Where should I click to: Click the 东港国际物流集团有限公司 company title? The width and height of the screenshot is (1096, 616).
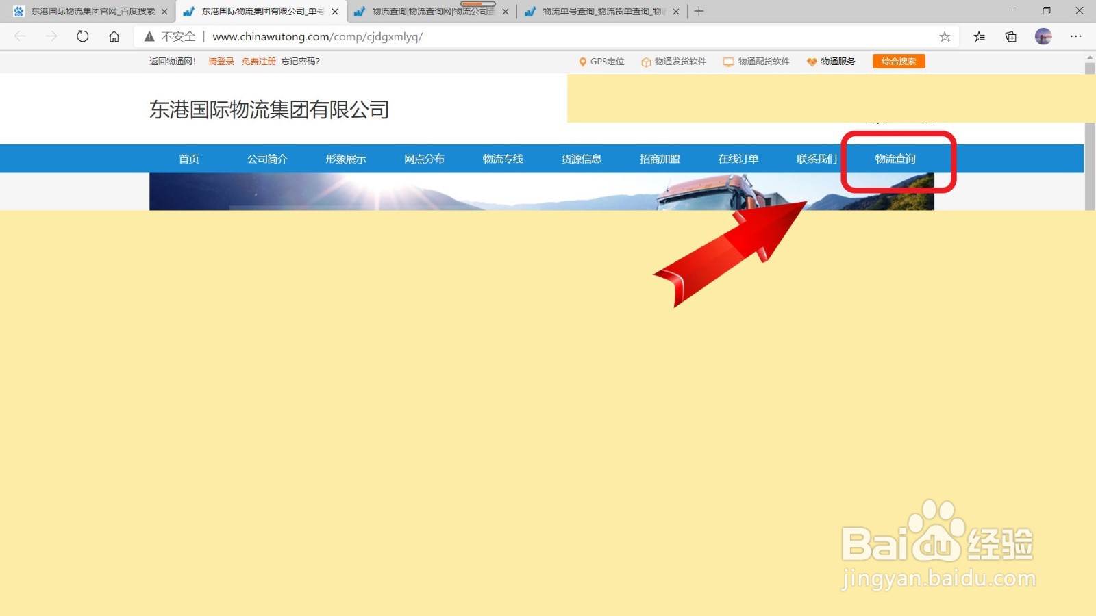269,110
